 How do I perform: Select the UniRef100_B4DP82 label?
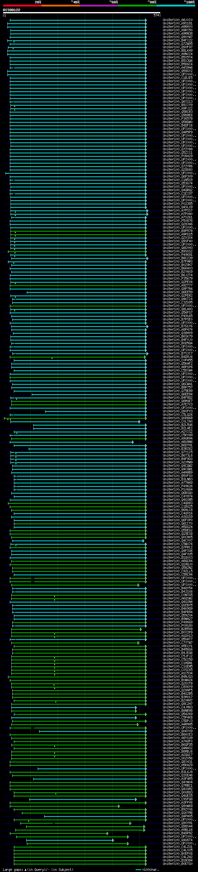178,833
